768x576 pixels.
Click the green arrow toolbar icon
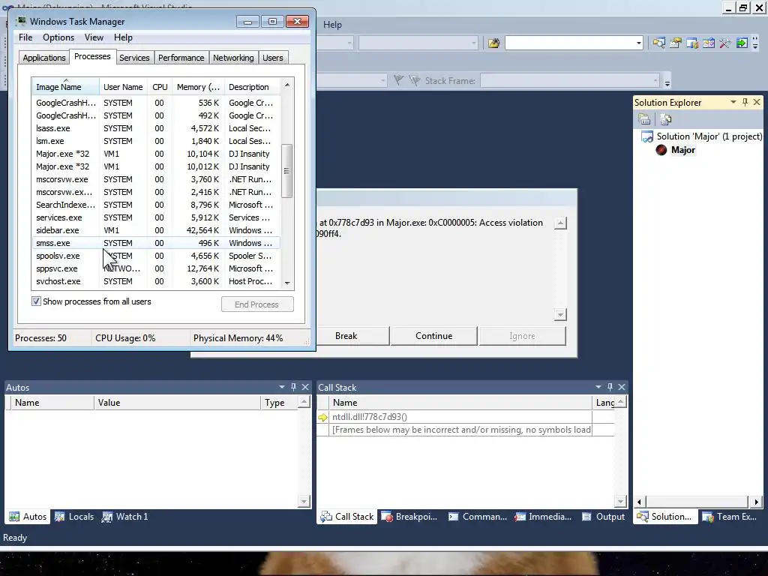coord(742,43)
